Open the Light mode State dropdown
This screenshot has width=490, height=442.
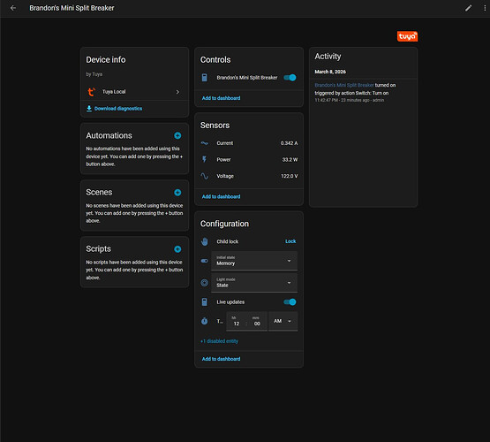click(254, 283)
